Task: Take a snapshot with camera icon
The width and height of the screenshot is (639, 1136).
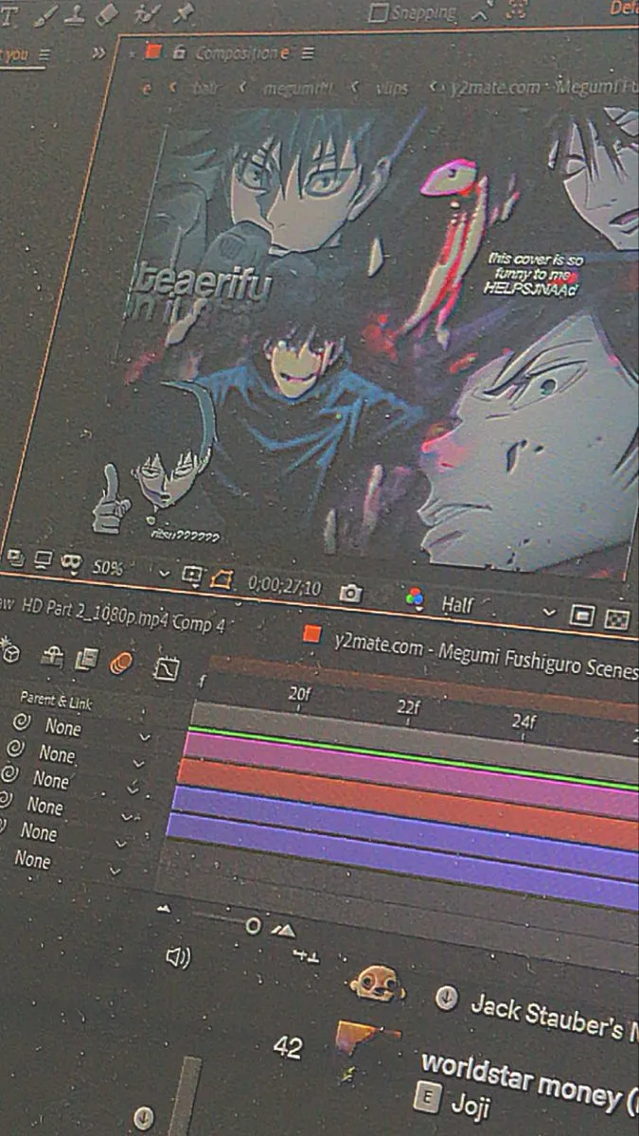Action: coord(351,594)
